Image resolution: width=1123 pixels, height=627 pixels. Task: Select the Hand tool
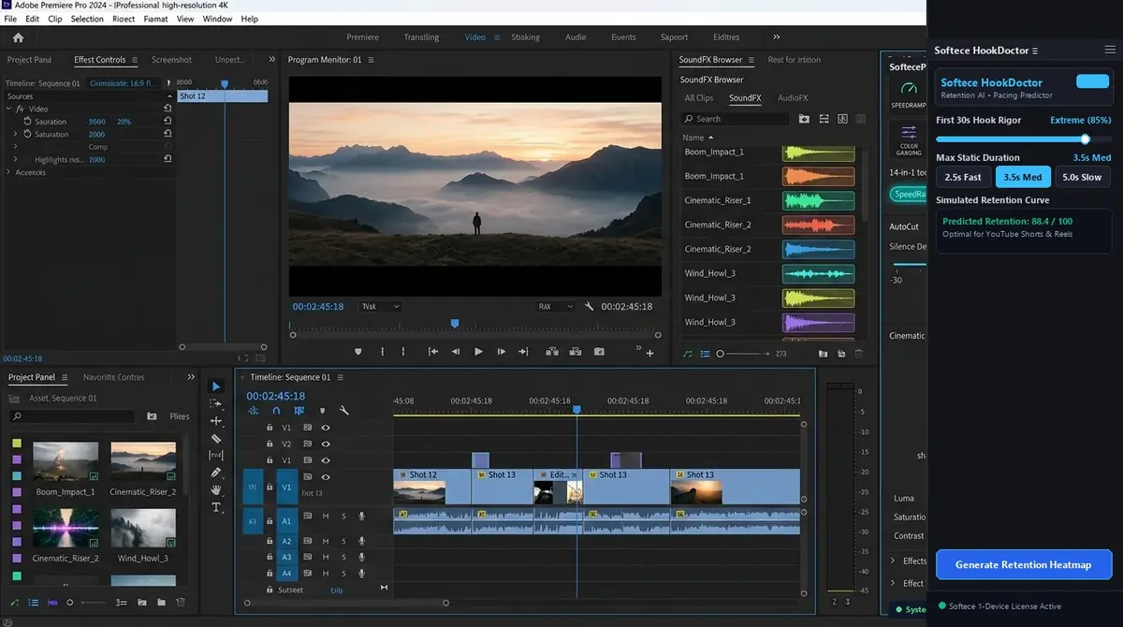pyautogui.click(x=216, y=489)
